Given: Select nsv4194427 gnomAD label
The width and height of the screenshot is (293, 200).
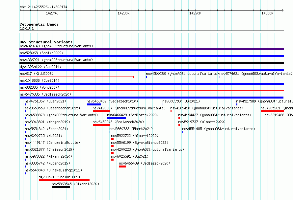Looking at the screenshot, I should [x=215, y=115].
